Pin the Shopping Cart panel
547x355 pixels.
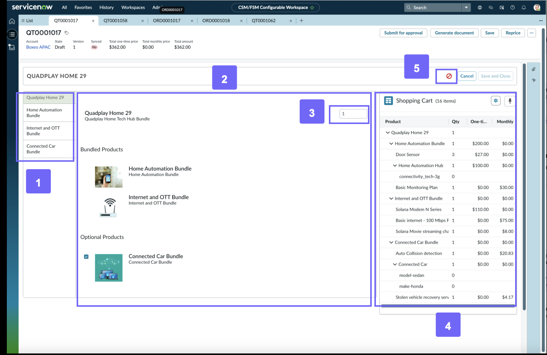point(510,101)
